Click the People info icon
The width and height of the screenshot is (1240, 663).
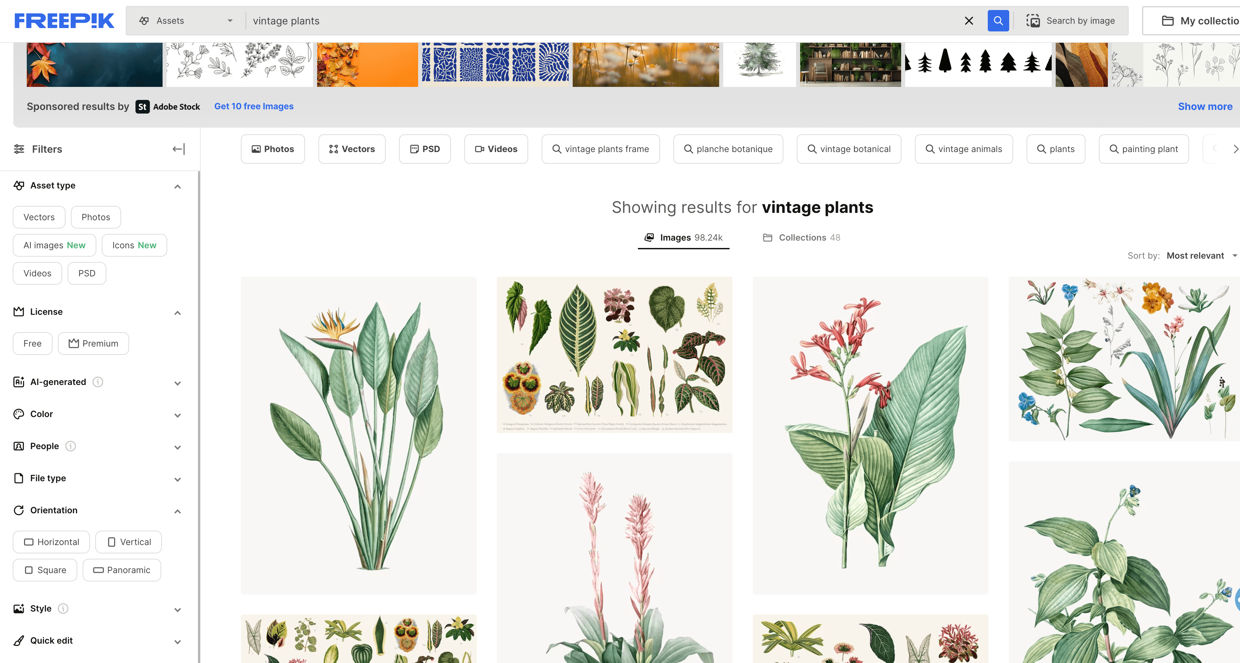[71, 446]
